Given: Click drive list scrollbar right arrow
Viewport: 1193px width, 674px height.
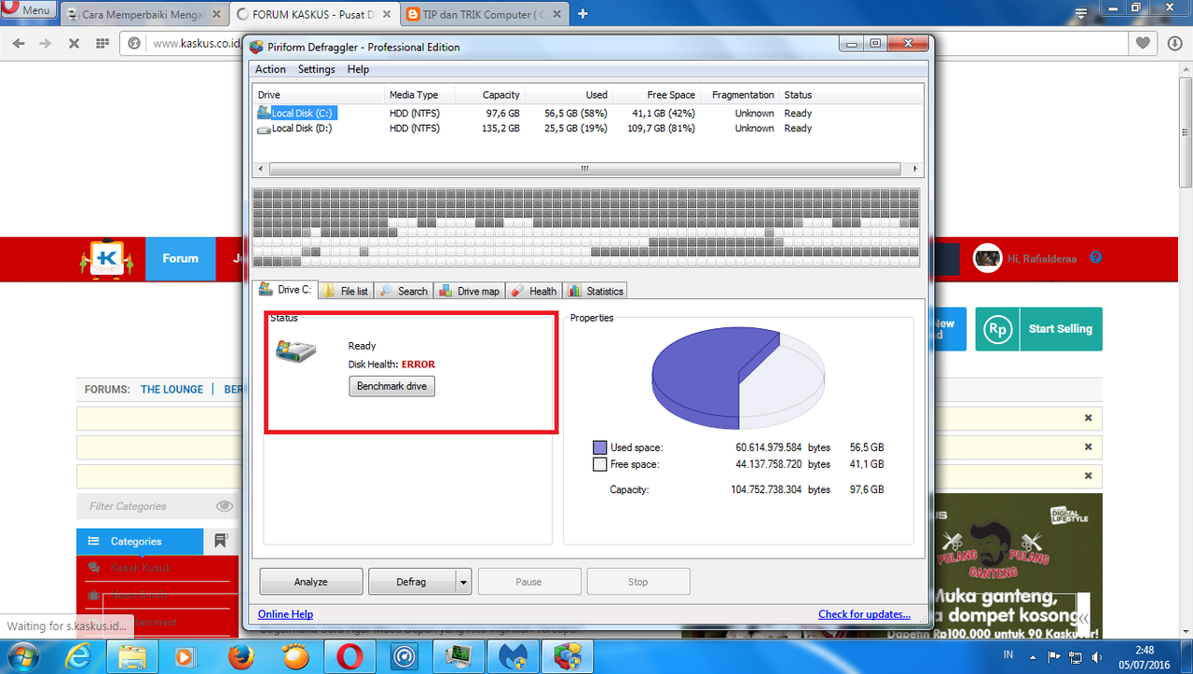Looking at the screenshot, I should [916, 170].
